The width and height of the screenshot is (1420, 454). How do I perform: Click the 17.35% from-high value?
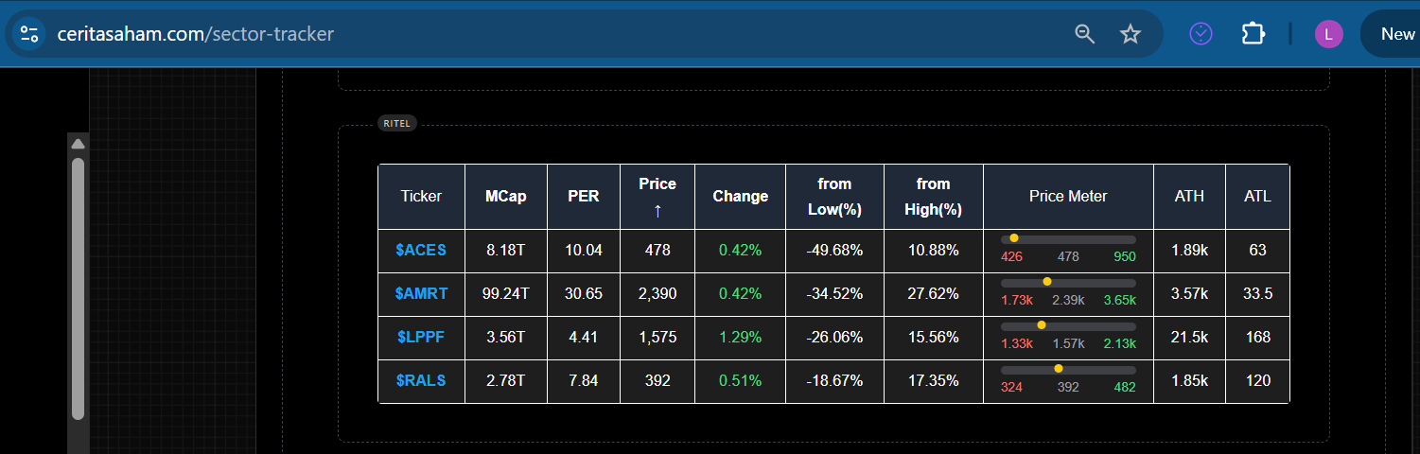934,381
